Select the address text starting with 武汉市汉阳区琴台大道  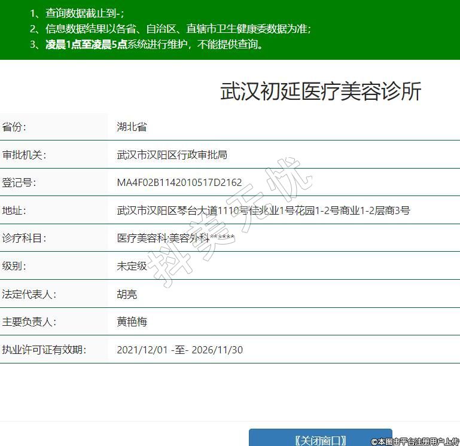click(x=263, y=210)
